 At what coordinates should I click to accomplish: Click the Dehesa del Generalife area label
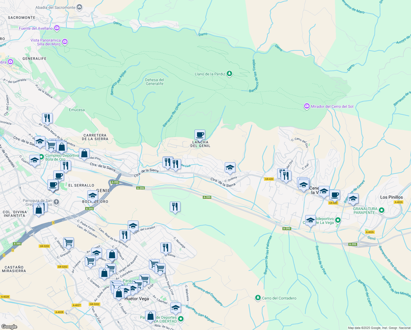coord(154,81)
